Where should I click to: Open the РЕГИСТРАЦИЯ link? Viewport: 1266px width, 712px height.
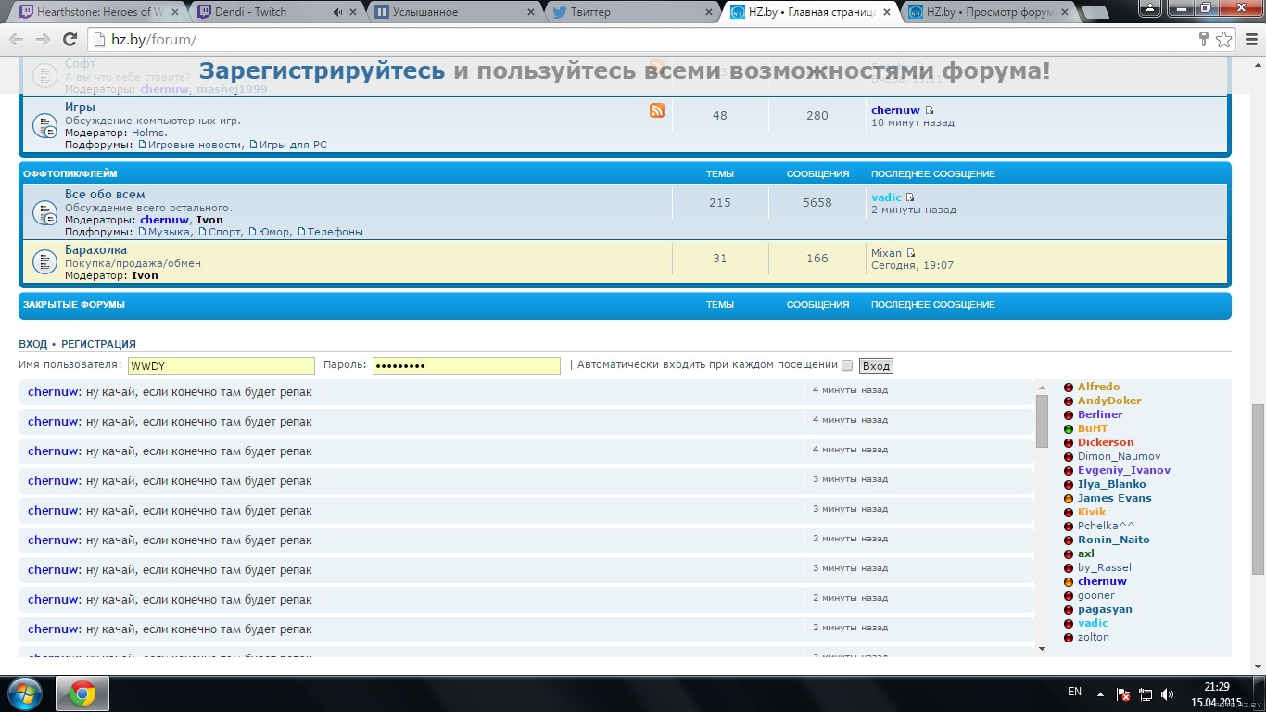click(x=98, y=344)
